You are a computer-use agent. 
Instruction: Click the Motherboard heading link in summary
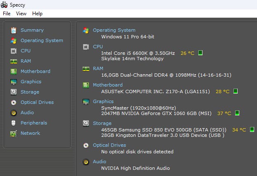108,85
